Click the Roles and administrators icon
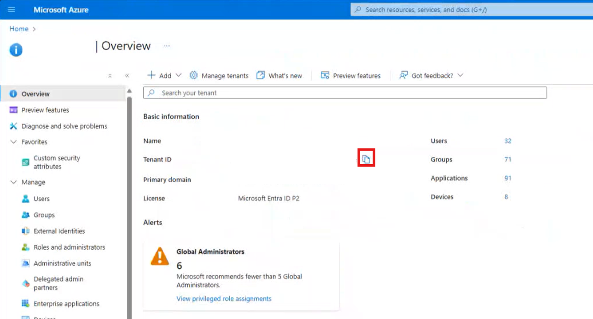This screenshot has width=593, height=319. (26, 247)
